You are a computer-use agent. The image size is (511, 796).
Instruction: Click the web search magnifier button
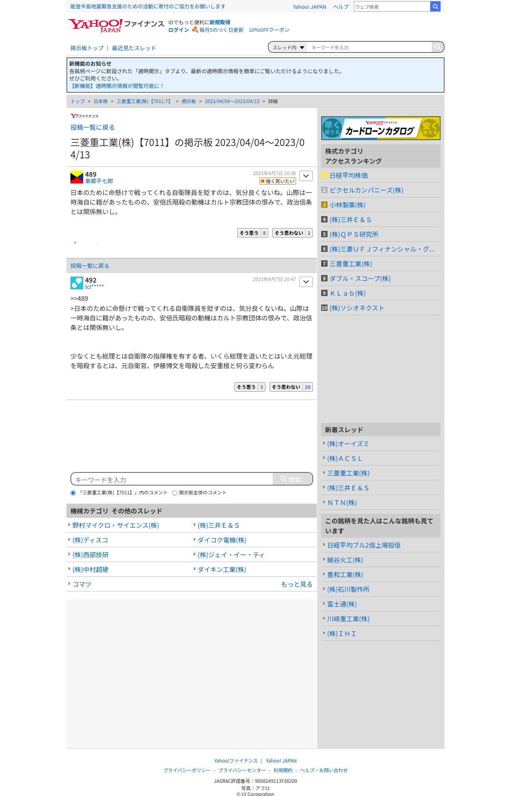435,6
